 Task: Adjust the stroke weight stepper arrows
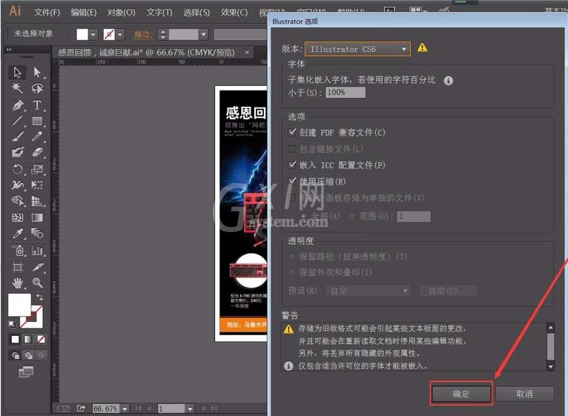163,34
